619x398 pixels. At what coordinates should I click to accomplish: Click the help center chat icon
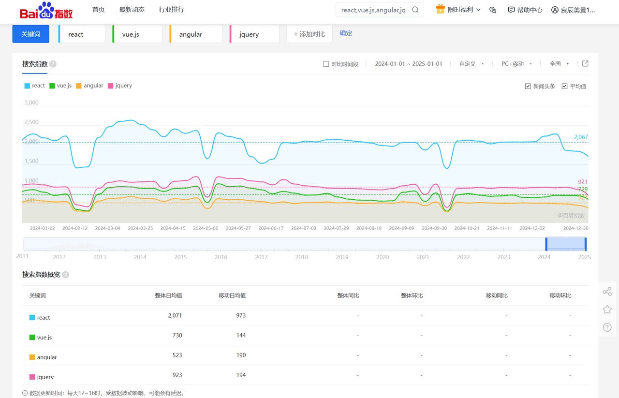coord(511,10)
